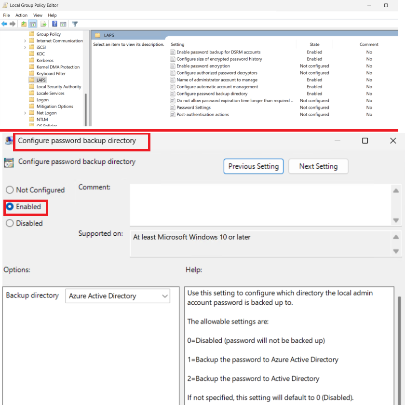Open the View menu

(x=38, y=15)
